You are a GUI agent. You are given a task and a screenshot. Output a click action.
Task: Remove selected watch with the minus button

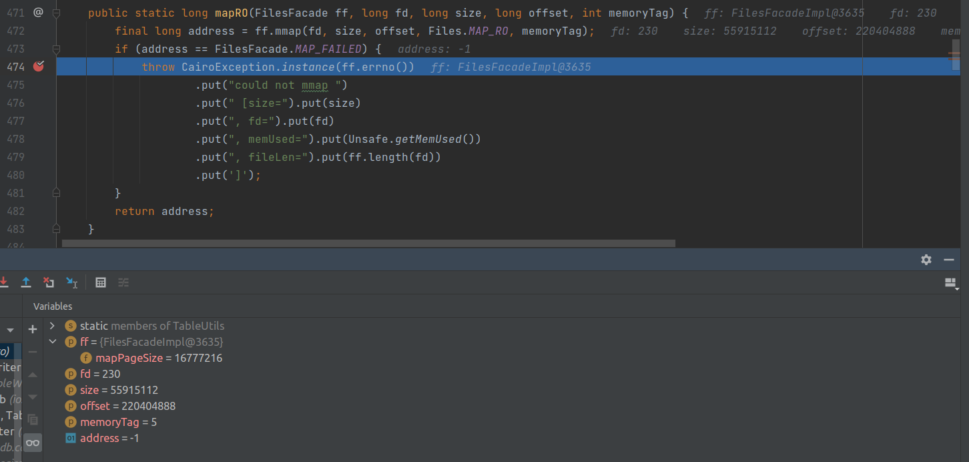32,351
